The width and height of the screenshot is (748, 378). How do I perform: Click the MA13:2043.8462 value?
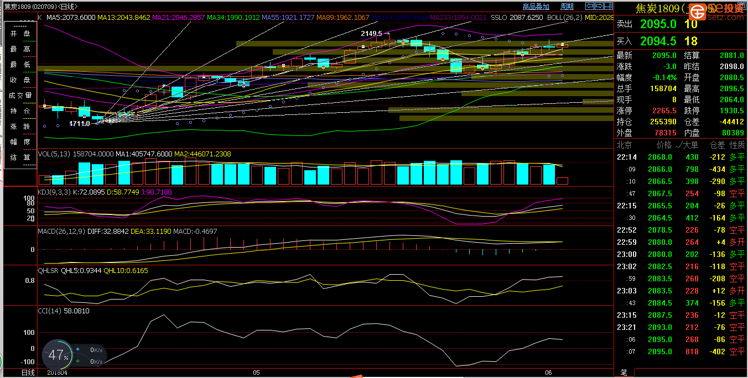click(124, 17)
